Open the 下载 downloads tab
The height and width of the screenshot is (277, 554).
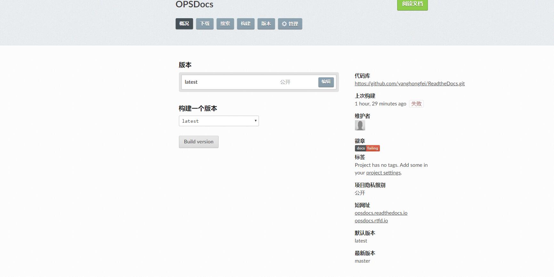coord(205,24)
